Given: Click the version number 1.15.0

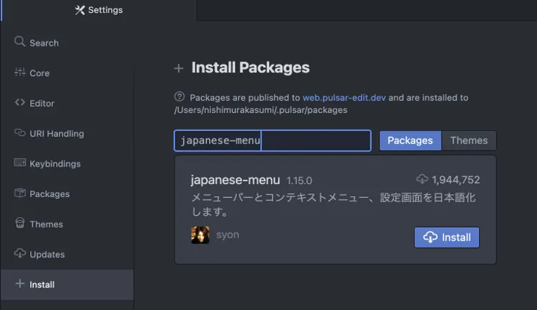Looking at the screenshot, I should (300, 181).
